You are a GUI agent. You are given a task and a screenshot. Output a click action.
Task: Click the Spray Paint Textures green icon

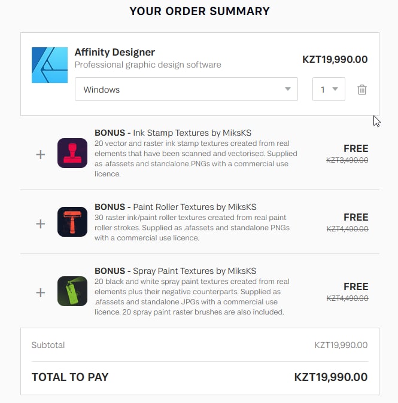[72, 291]
